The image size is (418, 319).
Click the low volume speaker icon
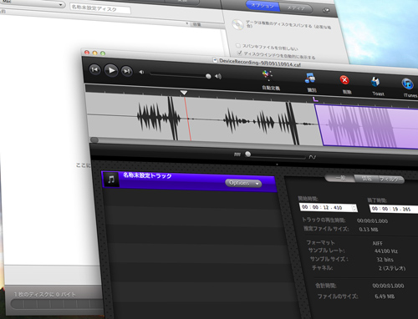tap(141, 73)
